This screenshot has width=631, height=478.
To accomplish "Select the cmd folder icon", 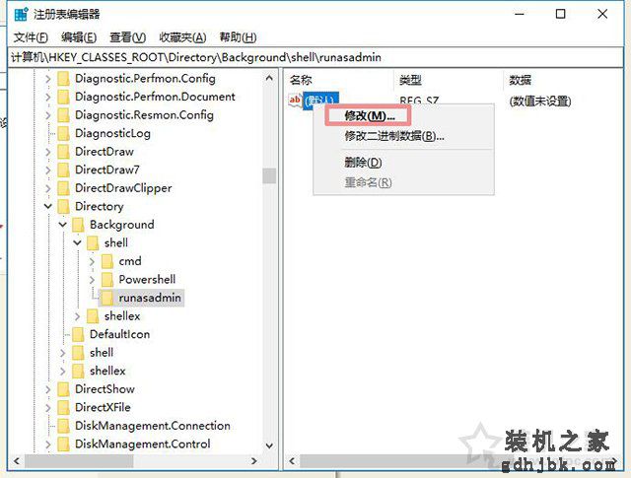I will pos(107,261).
